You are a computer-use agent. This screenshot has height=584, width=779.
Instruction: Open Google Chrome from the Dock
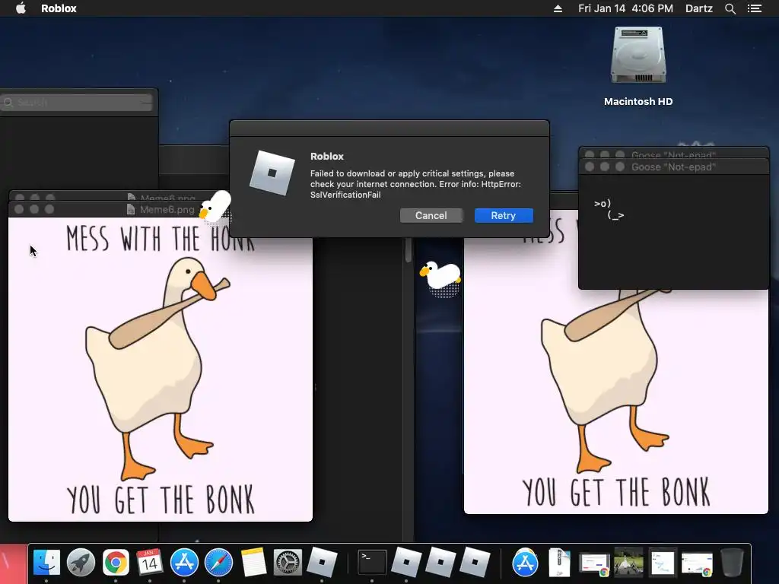[x=116, y=563]
